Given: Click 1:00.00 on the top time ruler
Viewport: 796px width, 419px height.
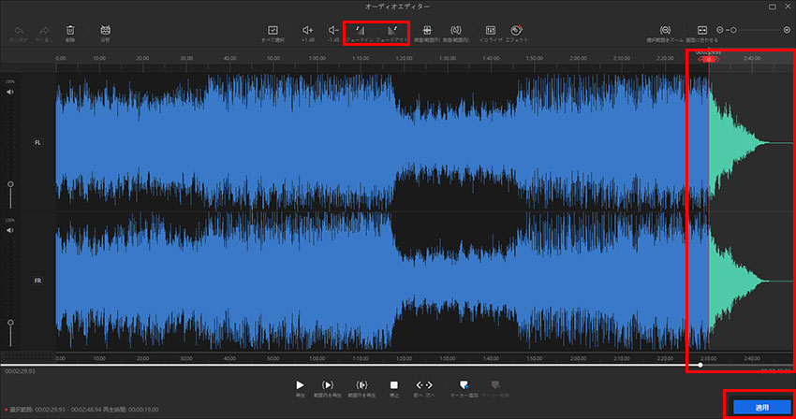Looking at the screenshot, I should pos(317,58).
